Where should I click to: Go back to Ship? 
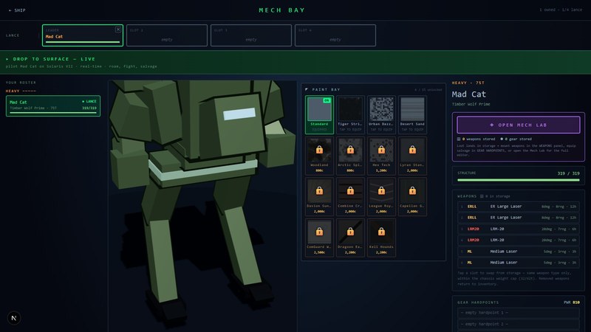click(17, 10)
